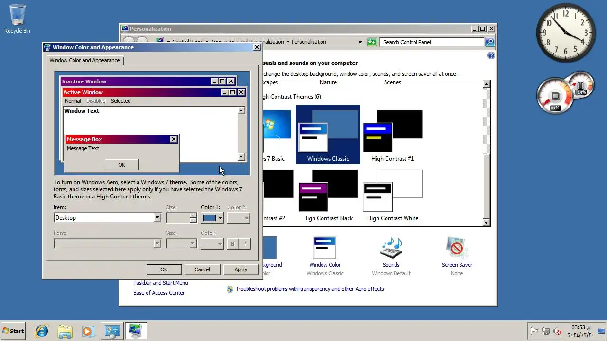Switch to Control Panel taskbar button
Screen dimensions: 607x341
pyautogui.click(x=112, y=331)
